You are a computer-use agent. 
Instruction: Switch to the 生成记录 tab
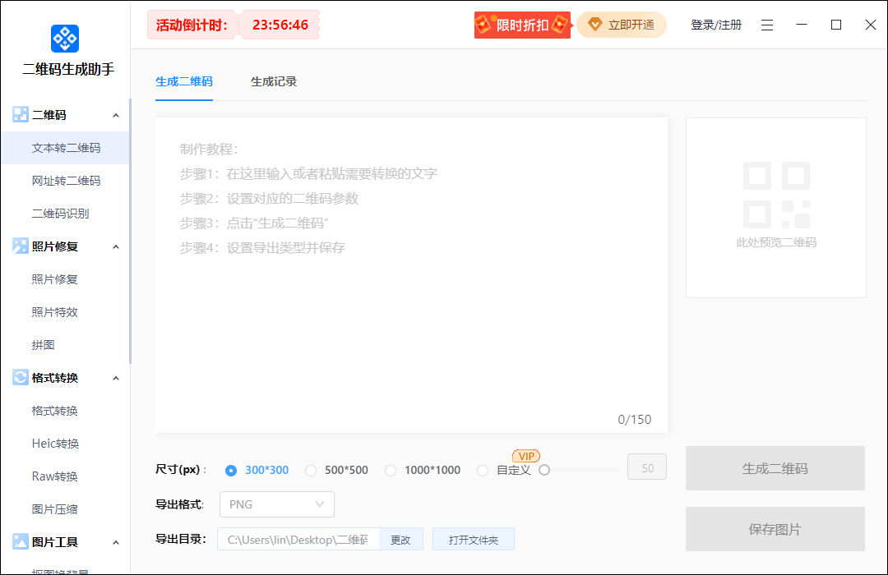tap(274, 82)
